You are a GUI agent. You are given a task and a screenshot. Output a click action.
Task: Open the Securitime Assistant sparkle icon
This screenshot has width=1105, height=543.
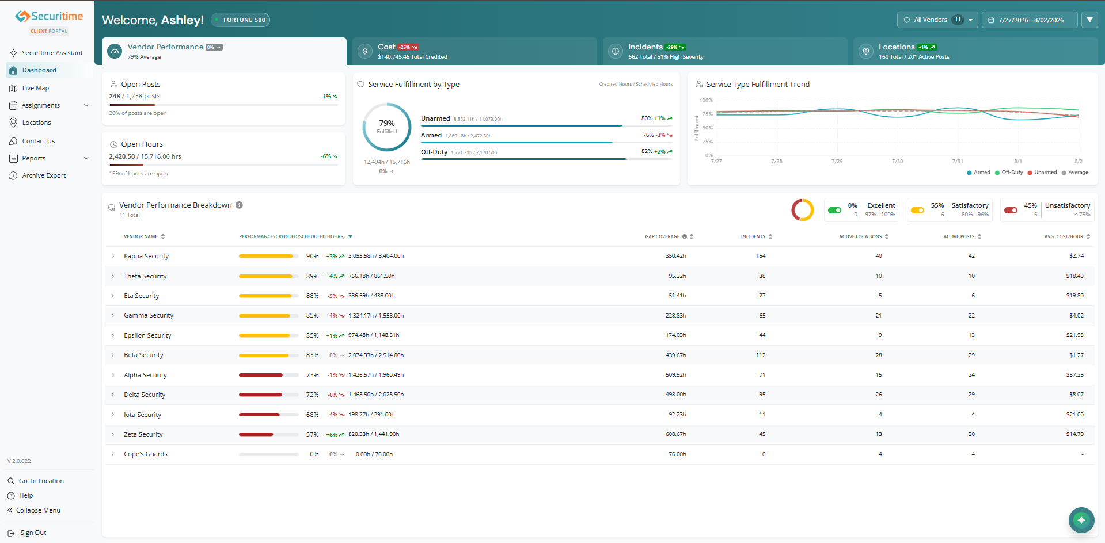pyautogui.click(x=13, y=53)
